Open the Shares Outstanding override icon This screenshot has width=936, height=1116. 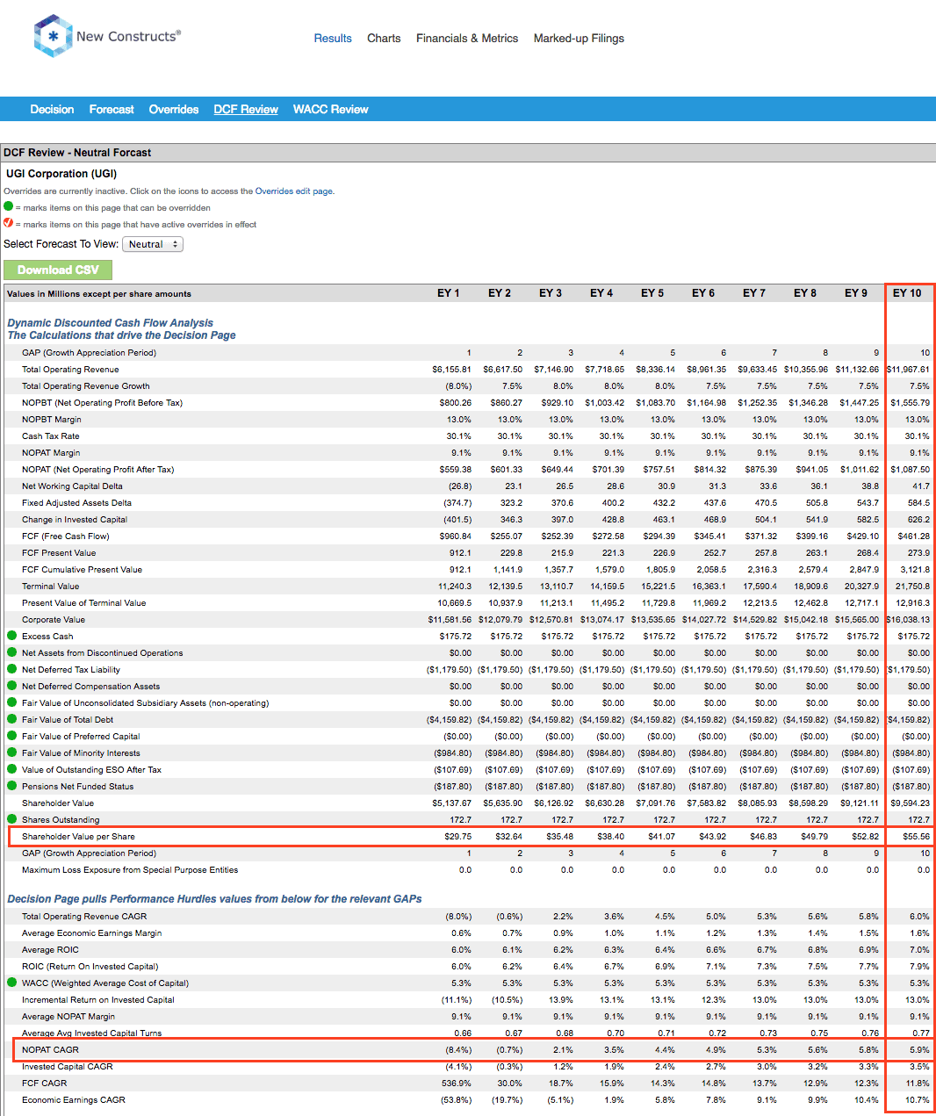tap(12, 819)
